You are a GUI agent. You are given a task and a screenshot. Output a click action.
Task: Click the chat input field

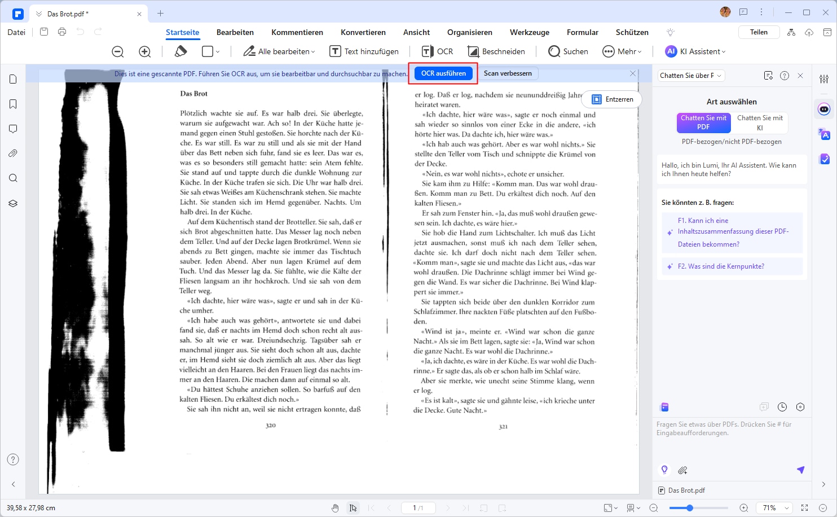732,439
